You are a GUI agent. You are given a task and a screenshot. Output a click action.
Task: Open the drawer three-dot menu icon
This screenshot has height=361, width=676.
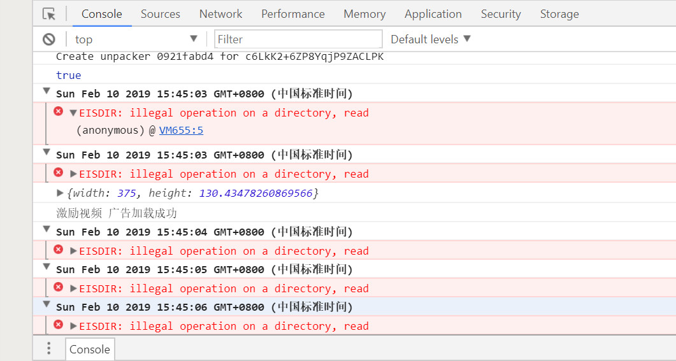click(x=49, y=348)
